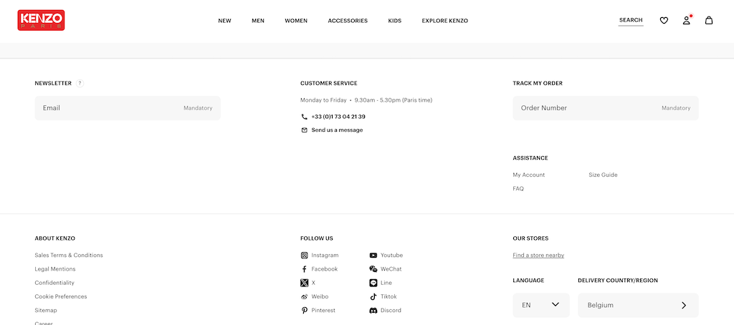Open the EN language dropdown
The width and height of the screenshot is (734, 325).
[x=541, y=305]
